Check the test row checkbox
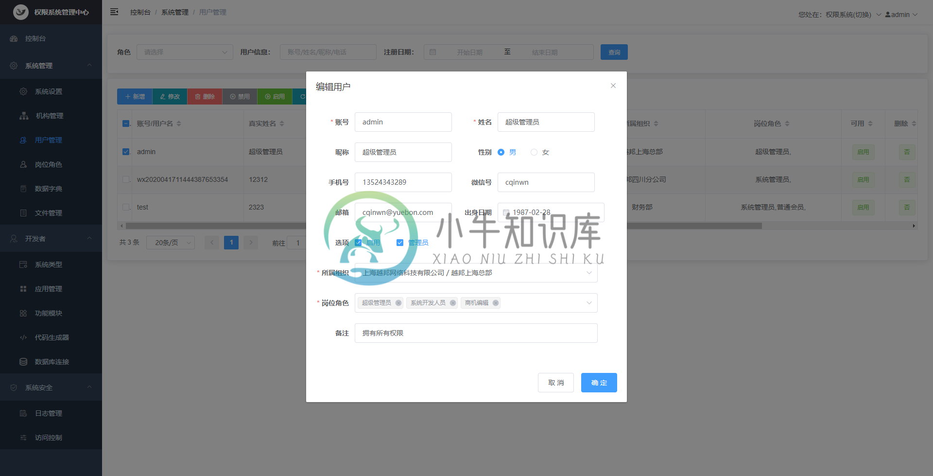The height and width of the screenshot is (476, 933). (x=126, y=207)
